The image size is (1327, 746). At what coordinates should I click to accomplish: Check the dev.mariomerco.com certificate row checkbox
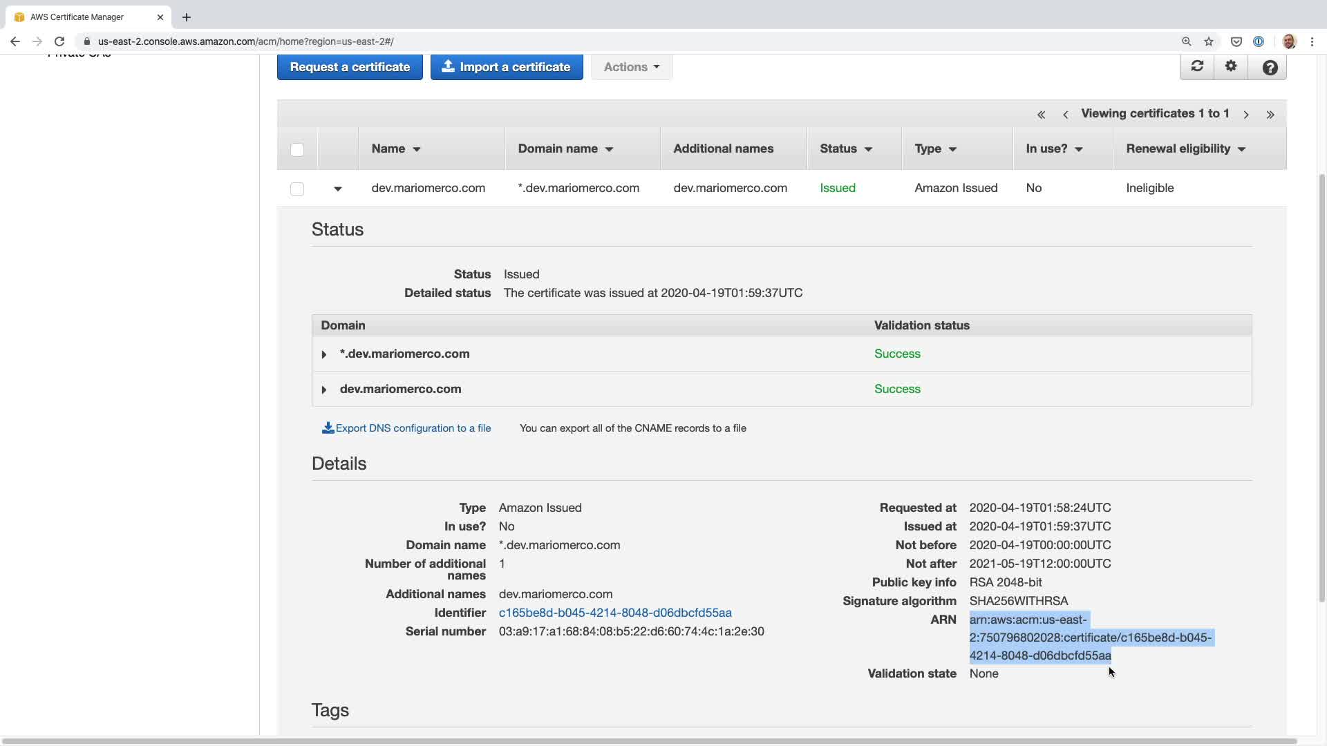click(297, 189)
